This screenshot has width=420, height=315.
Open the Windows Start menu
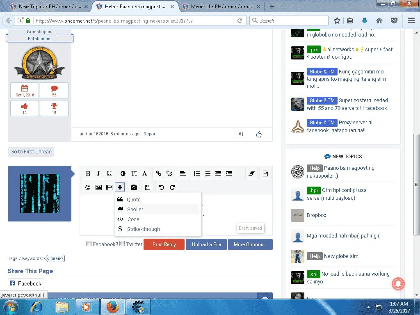tap(11, 307)
